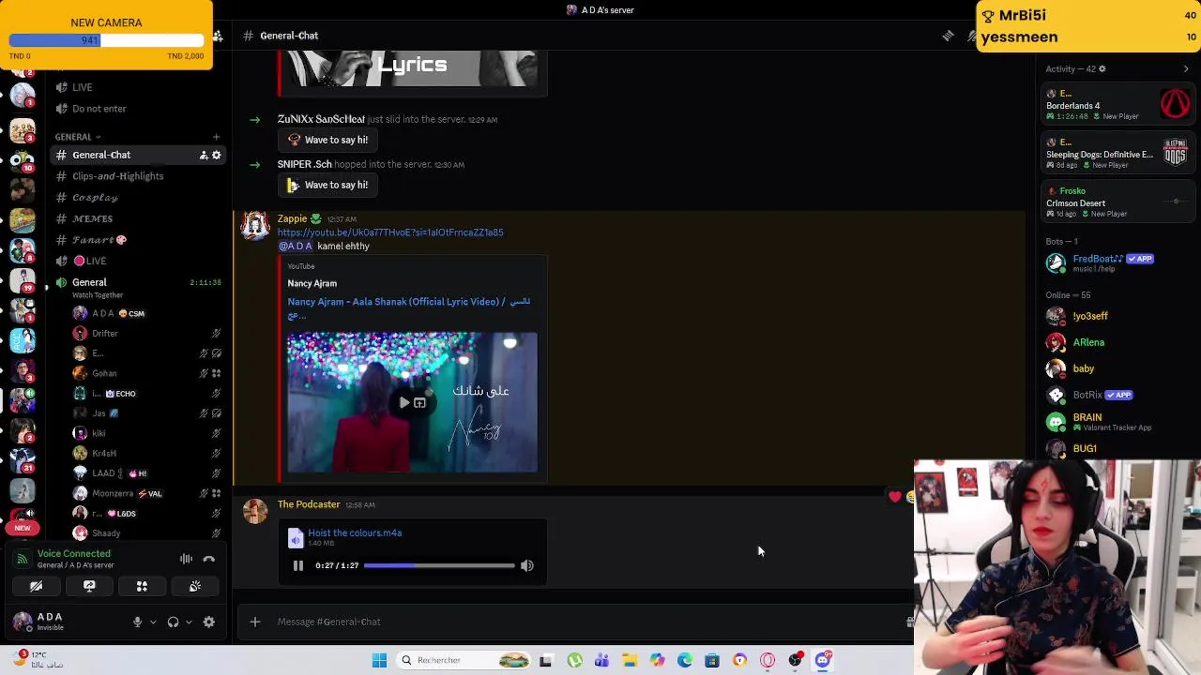Start an activity from voice panel
The image size is (1201, 675).
coord(142,586)
